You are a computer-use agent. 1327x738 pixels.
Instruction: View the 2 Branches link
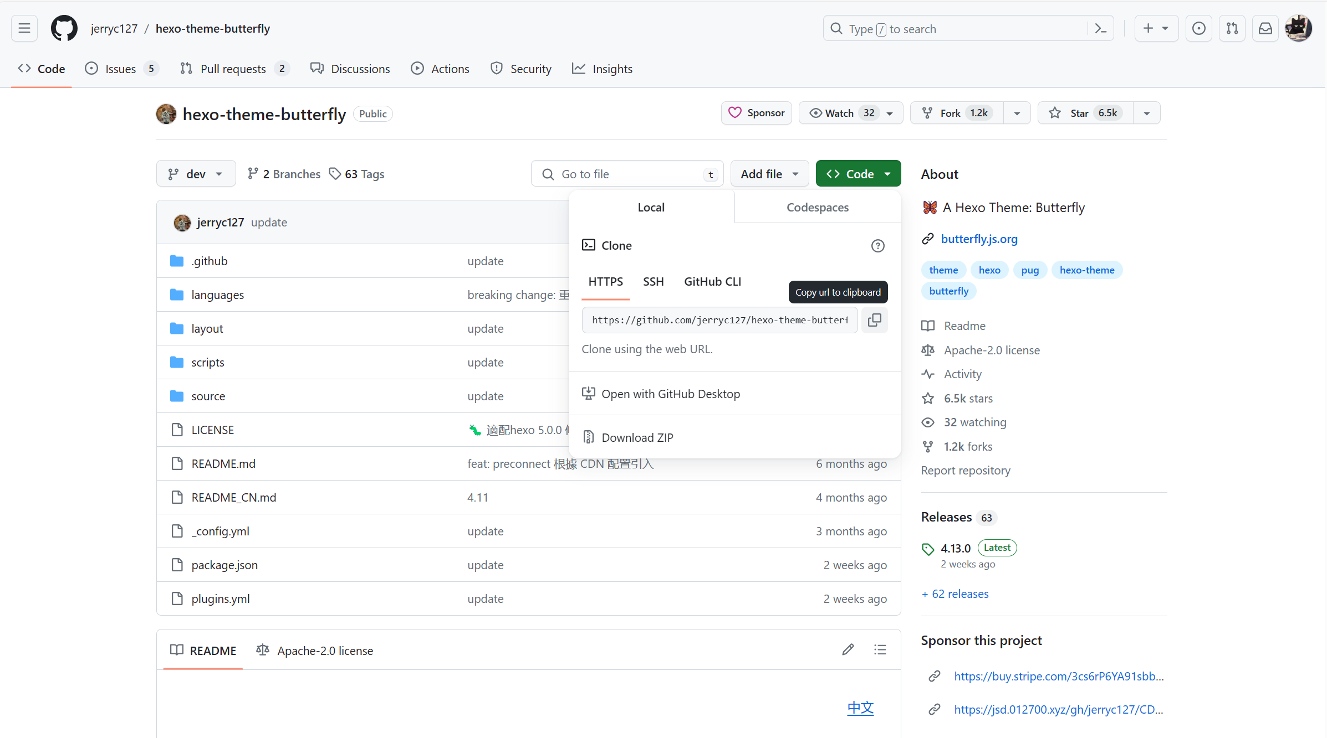tap(284, 174)
